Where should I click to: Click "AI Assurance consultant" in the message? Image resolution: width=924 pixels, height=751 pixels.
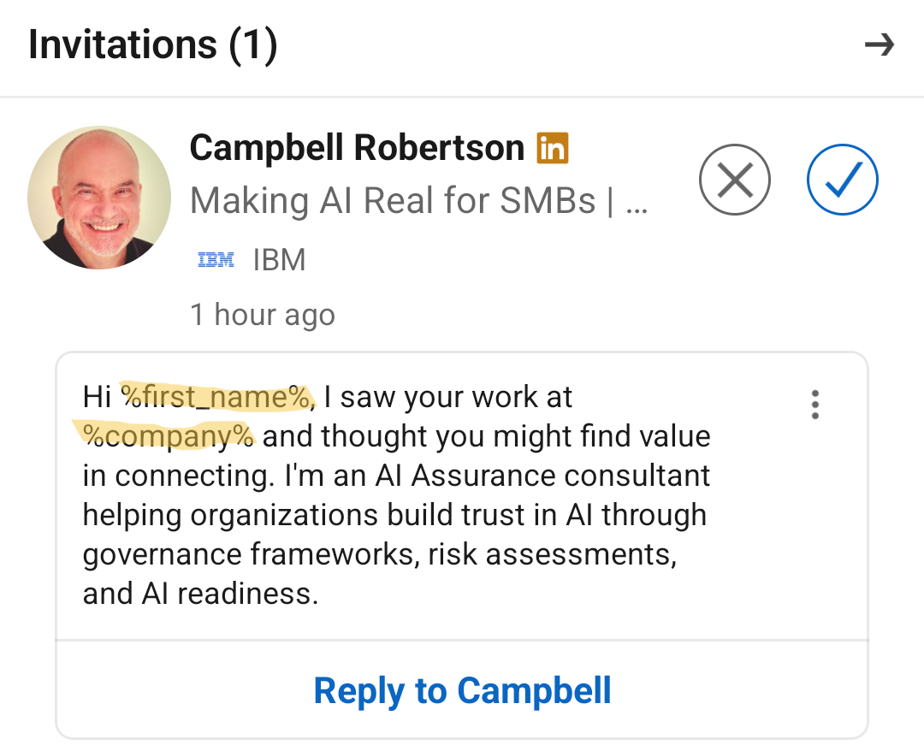[x=542, y=476]
